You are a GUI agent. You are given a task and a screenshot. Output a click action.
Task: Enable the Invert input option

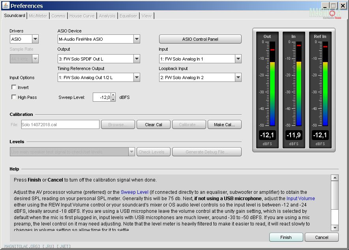pyautogui.click(x=14, y=87)
